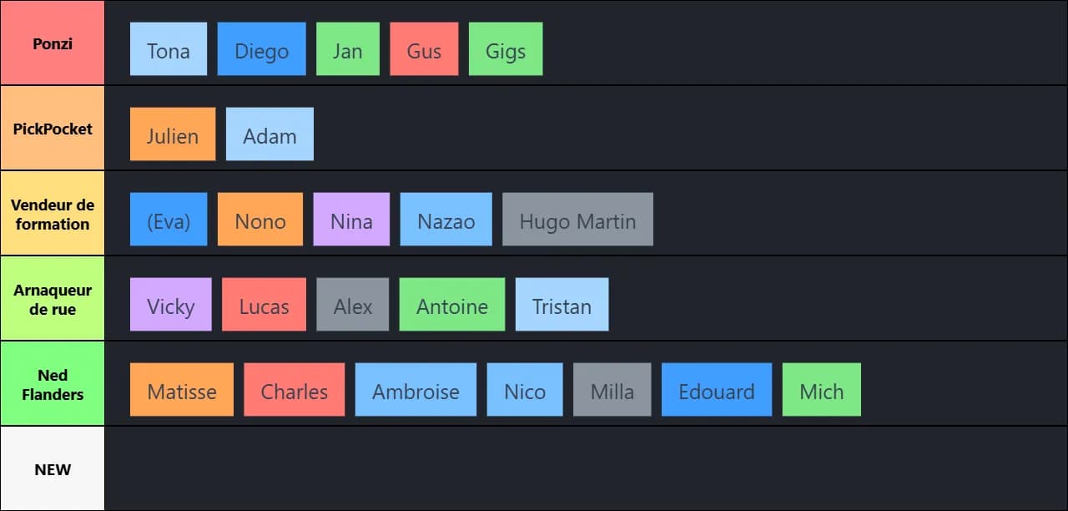Click the blue Edouard tile

717,390
